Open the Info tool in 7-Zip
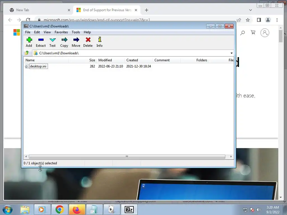This screenshot has height=215, width=287. (x=99, y=42)
